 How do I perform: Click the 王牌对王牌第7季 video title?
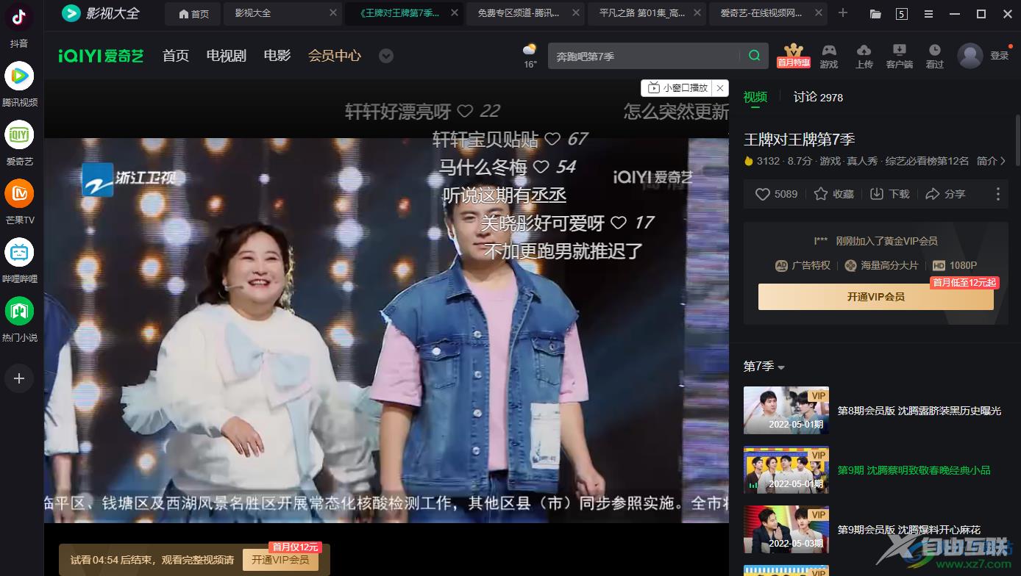[x=799, y=140]
